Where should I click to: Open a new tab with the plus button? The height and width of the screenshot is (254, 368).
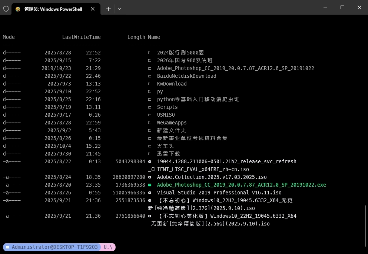(108, 9)
